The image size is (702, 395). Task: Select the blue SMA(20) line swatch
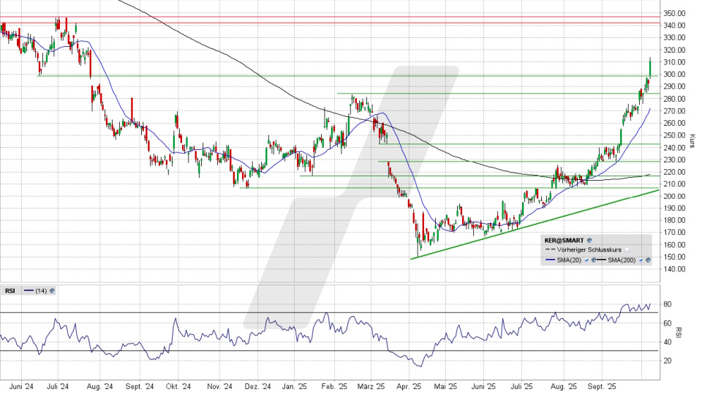coord(551,260)
